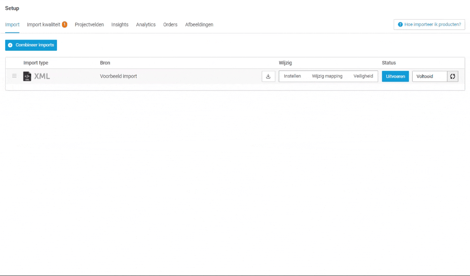Click the plus icon in Combineer imports button
The height and width of the screenshot is (276, 470).
point(10,45)
